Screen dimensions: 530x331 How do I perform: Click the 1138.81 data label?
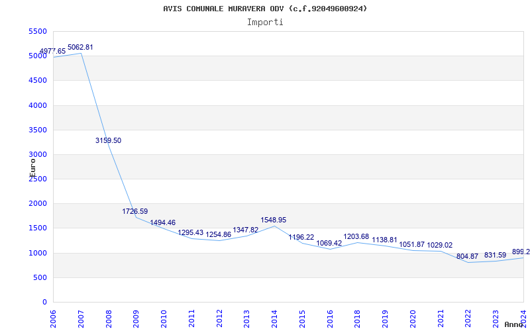385,240
